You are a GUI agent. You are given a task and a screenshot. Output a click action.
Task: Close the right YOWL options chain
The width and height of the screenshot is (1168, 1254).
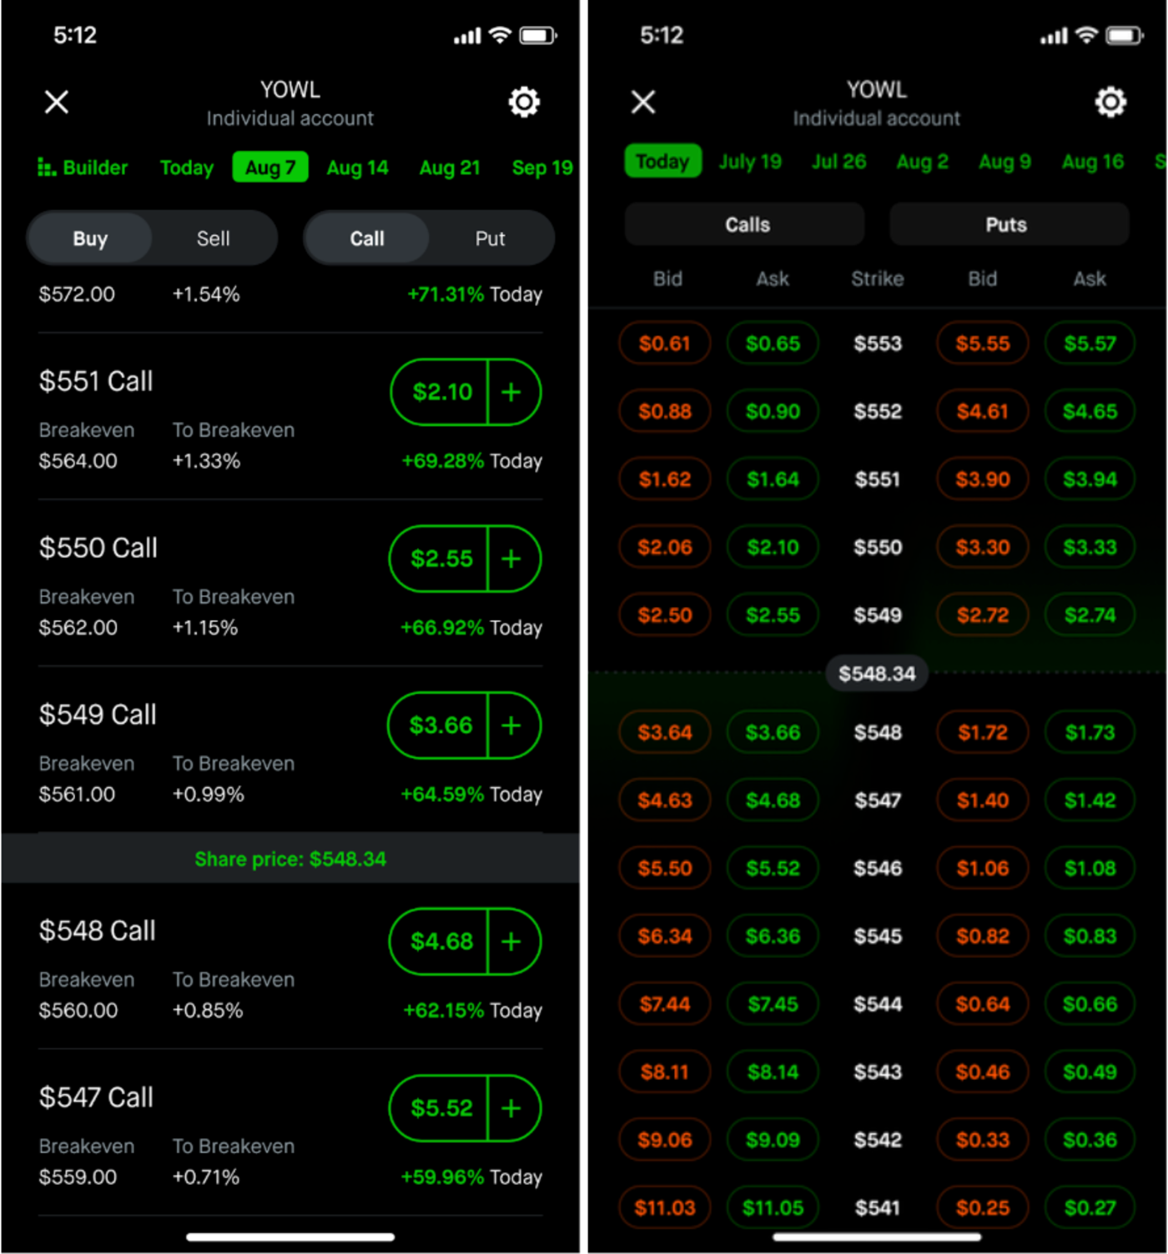(643, 103)
